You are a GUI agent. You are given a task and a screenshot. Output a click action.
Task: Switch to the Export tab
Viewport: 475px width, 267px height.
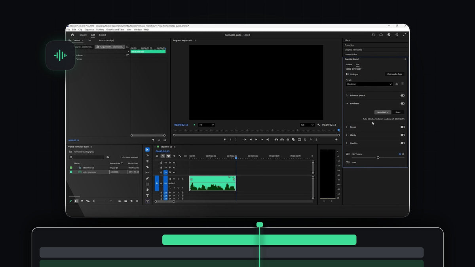(x=103, y=35)
